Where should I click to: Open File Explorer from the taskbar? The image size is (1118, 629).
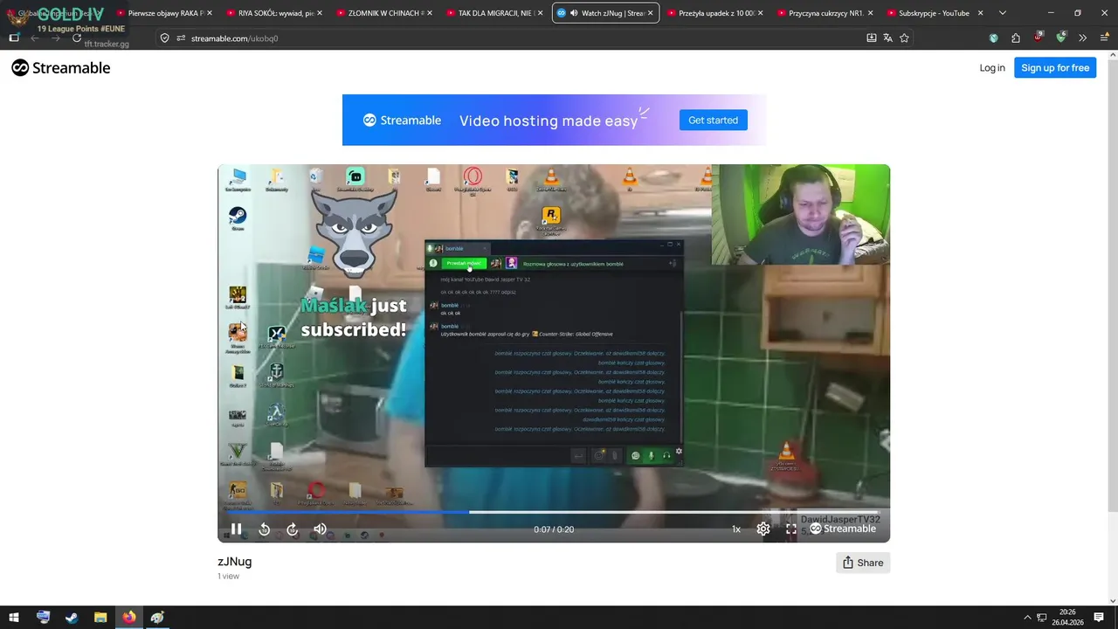[100, 617]
